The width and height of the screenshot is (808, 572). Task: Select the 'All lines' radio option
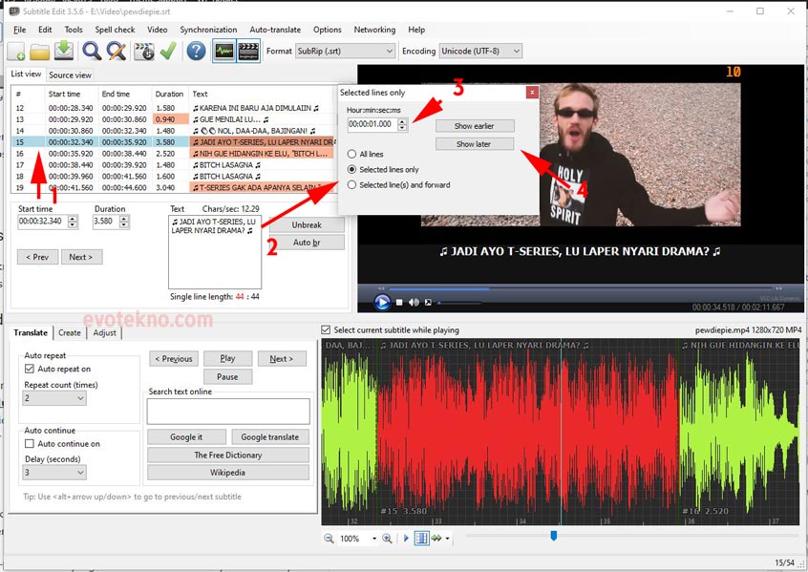352,154
